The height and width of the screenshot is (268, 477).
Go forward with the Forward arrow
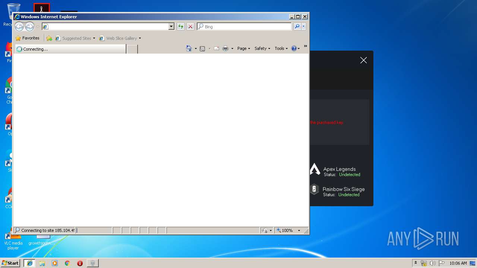tap(30, 26)
